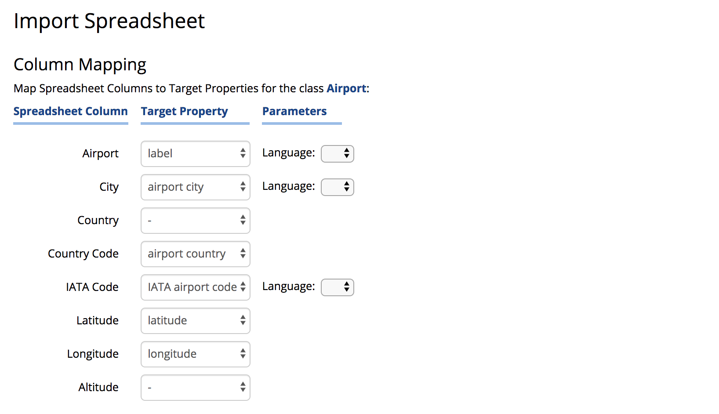Screen dimensions: 719x414
Task: Open the Airport row target property dropdown
Action: click(195, 154)
